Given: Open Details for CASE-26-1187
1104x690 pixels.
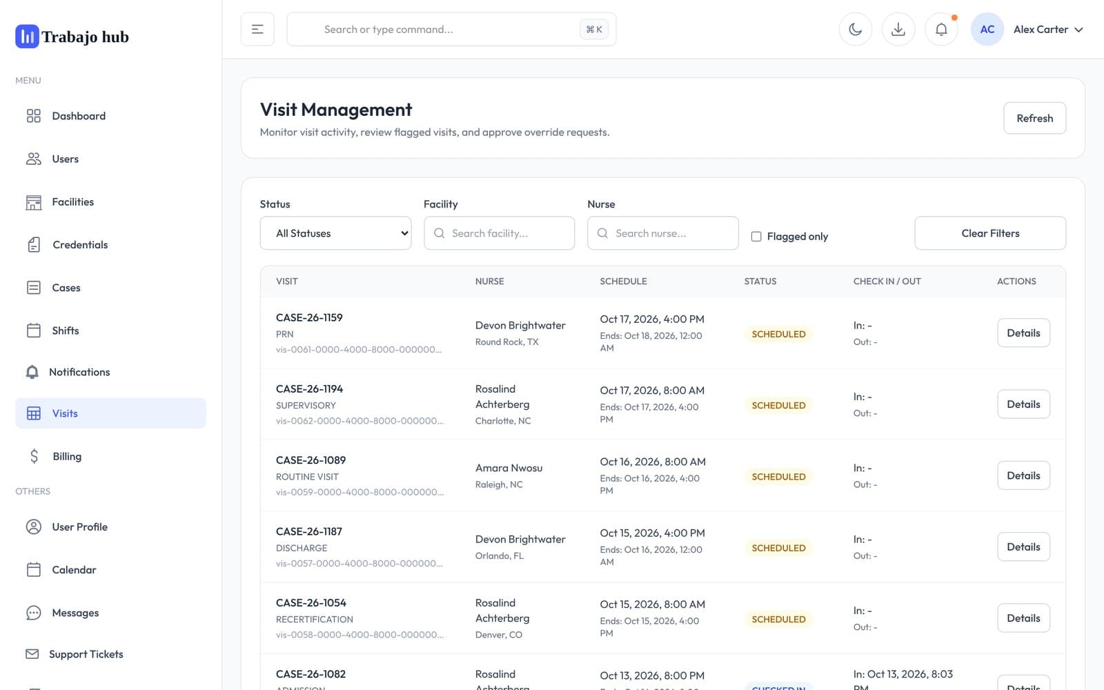Looking at the screenshot, I should (x=1023, y=546).
